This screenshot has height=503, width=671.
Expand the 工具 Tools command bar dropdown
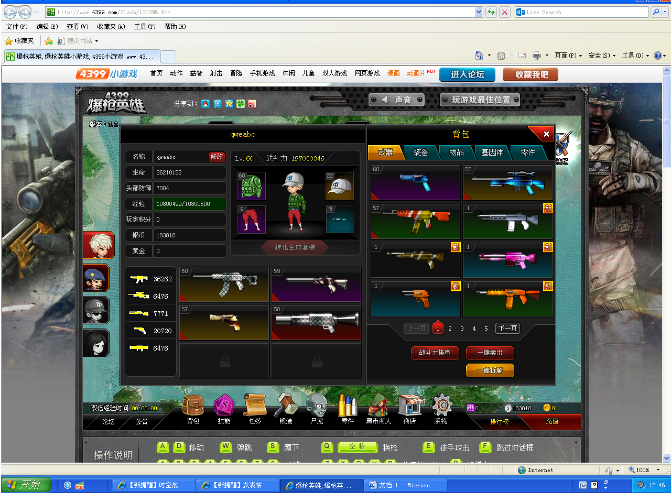(x=647, y=56)
